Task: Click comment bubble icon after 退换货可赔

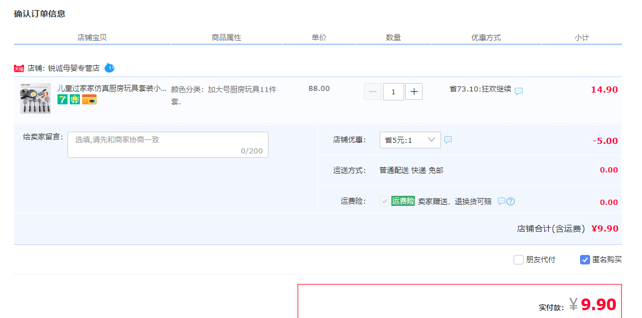Action: pos(501,201)
